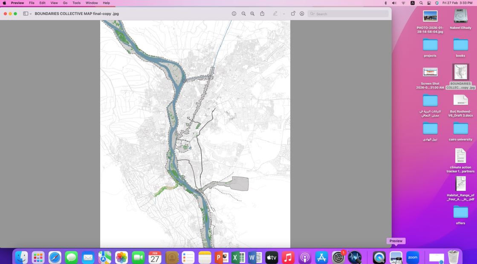Select the Habitat_Range_of_Four pdf file
The height and width of the screenshot is (264, 477).
[460, 188]
